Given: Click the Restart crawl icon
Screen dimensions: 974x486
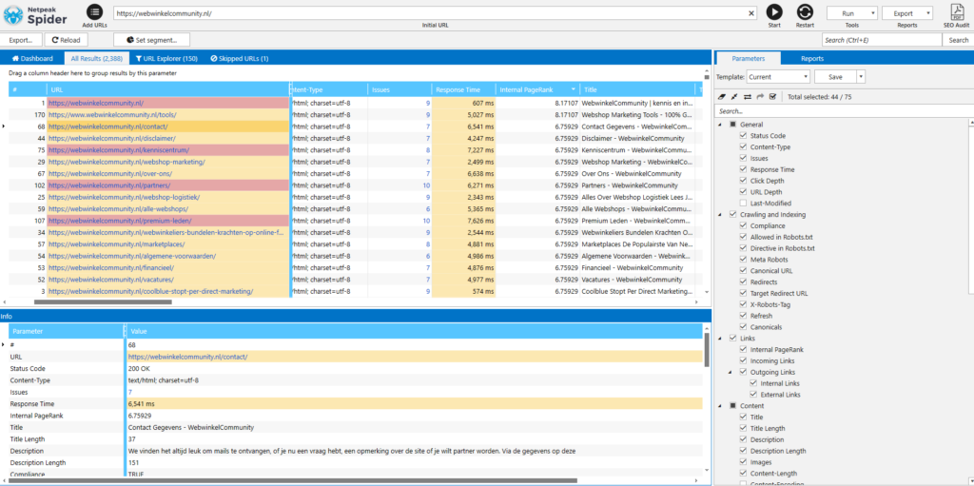Looking at the screenshot, I should pos(805,11).
